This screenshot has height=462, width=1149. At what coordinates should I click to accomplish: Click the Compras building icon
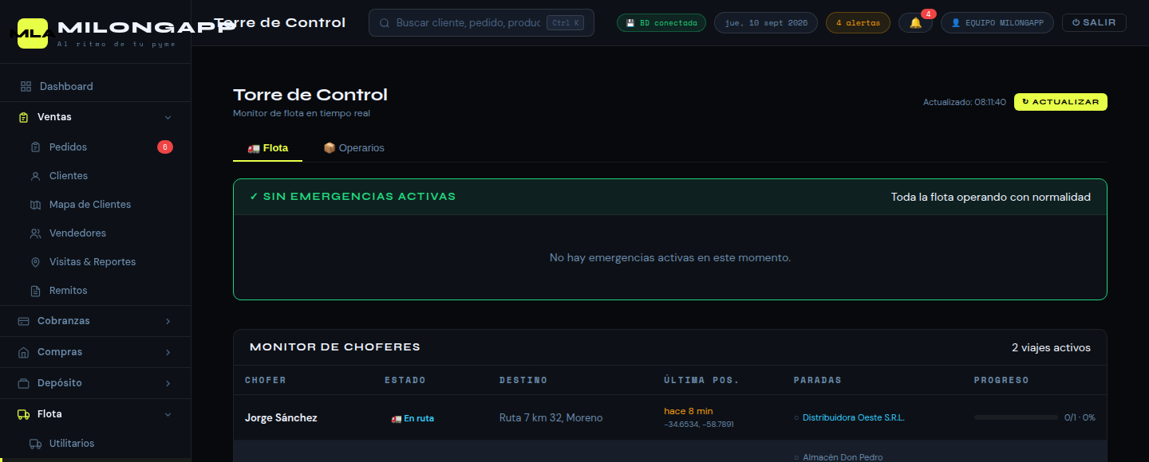24,352
